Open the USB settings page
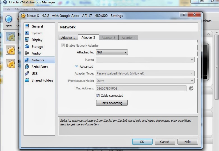219x151 pixels. [34, 74]
